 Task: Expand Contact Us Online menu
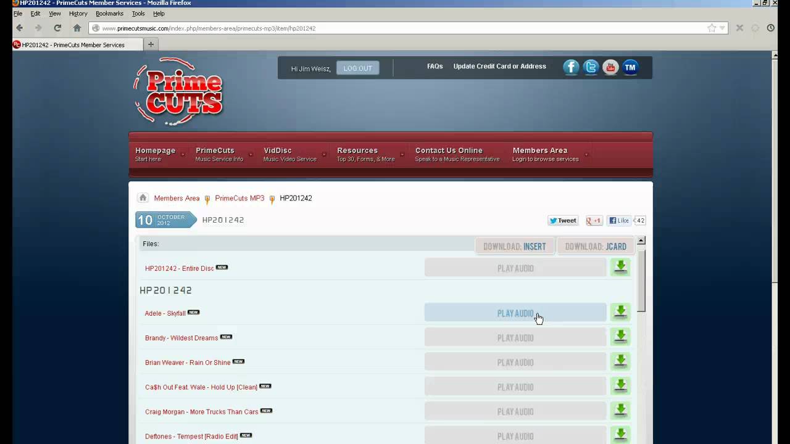point(457,154)
